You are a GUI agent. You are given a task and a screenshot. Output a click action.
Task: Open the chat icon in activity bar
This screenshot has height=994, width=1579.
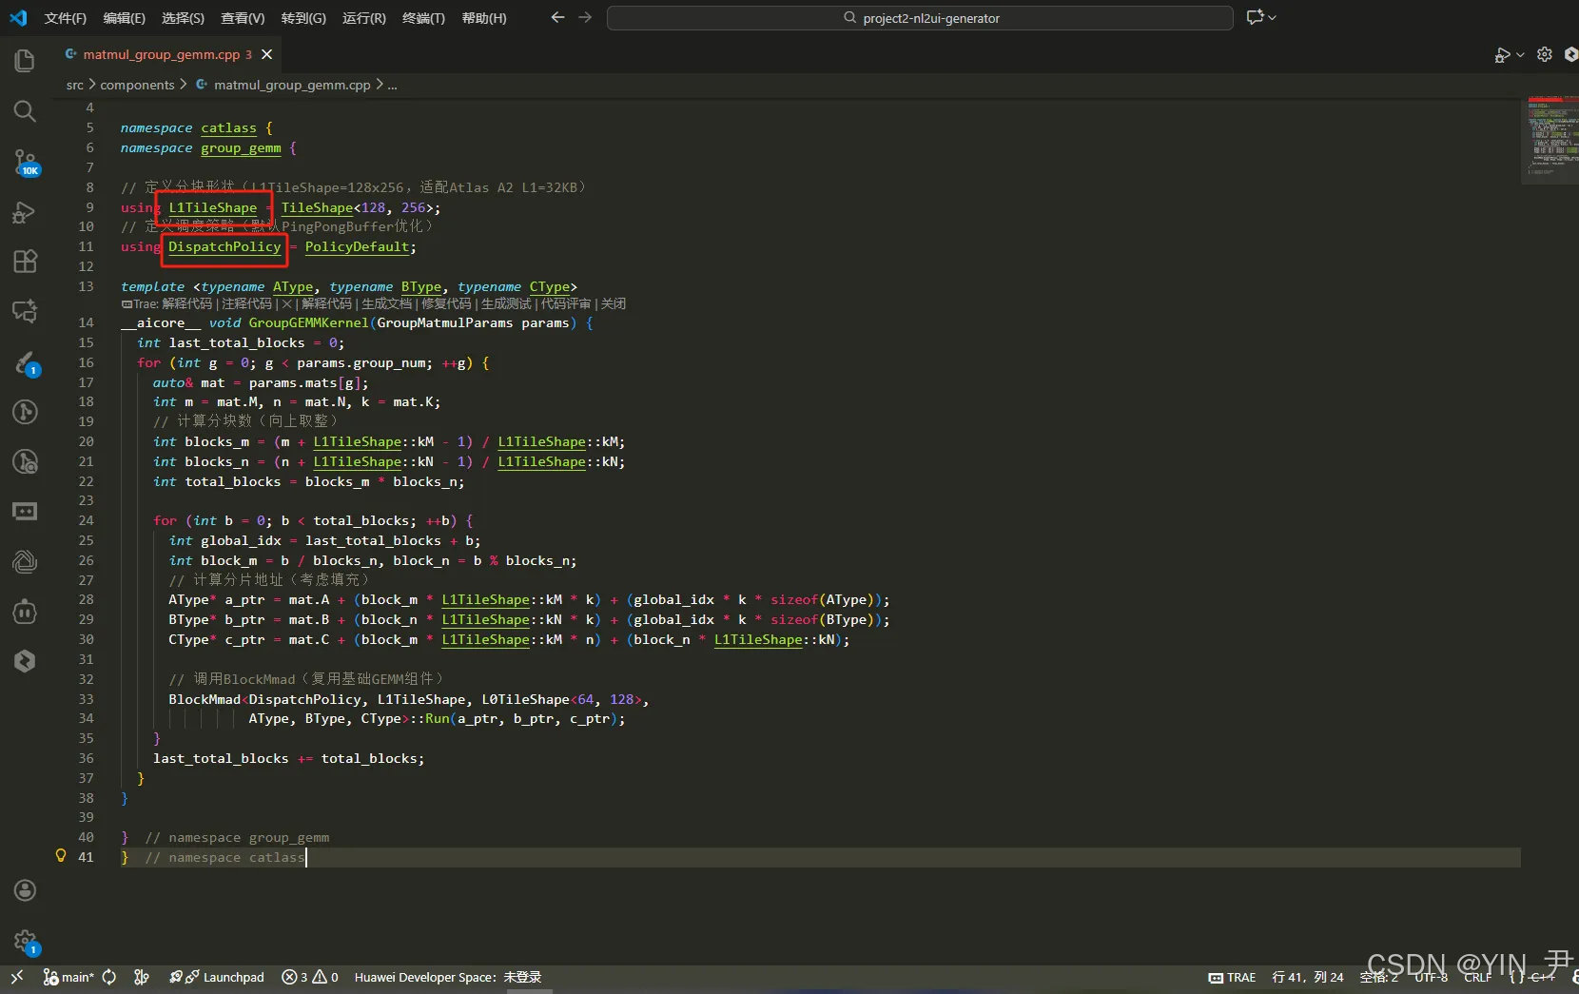(x=25, y=311)
